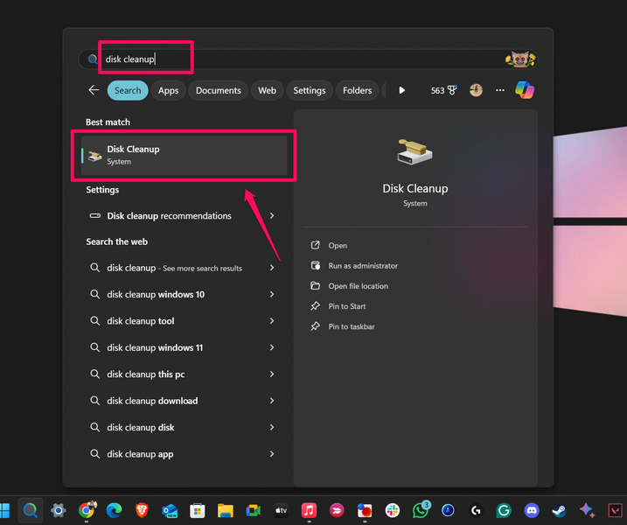Open Google Chrome from the taskbar

click(87, 510)
